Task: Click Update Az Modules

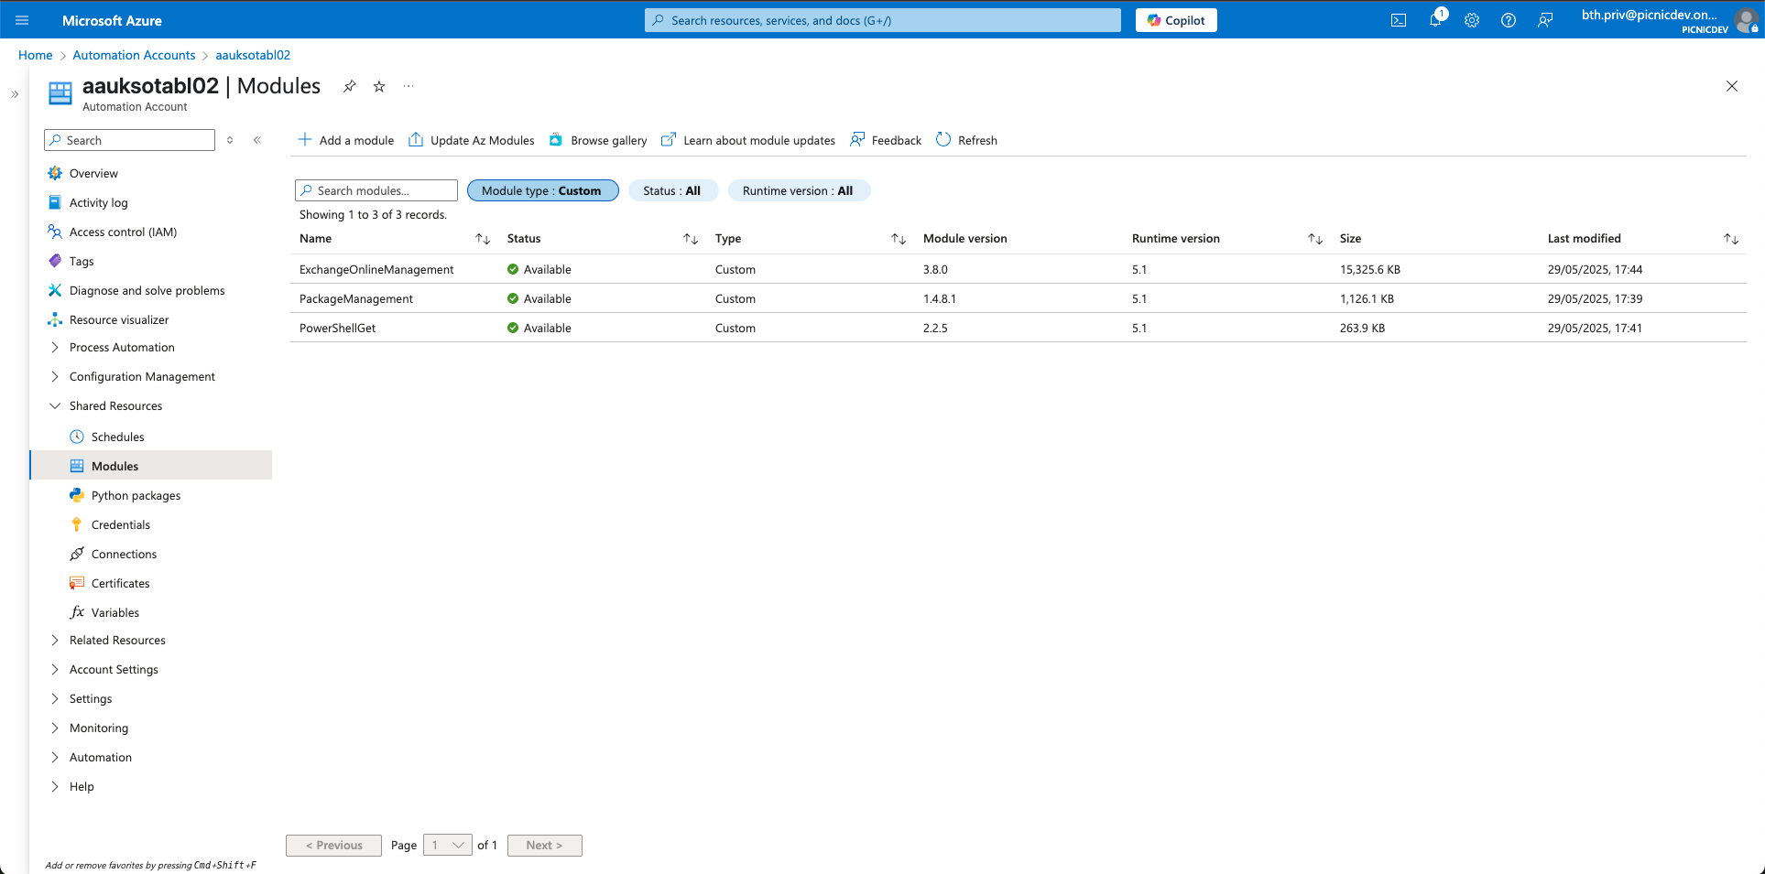Action: coord(472,140)
